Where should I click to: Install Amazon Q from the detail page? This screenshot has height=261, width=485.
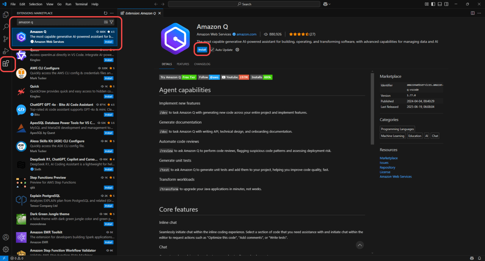(202, 50)
